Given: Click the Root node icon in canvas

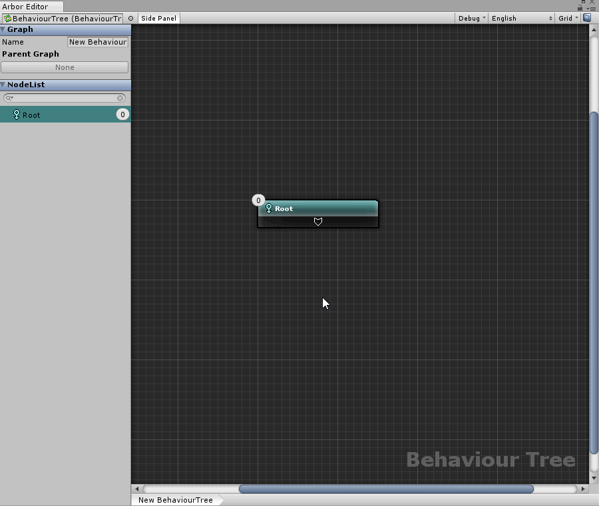Looking at the screenshot, I should (269, 208).
